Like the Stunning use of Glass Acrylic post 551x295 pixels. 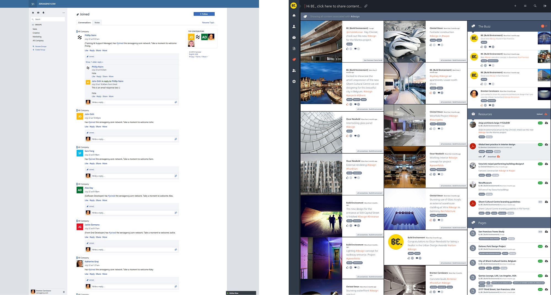click(431, 220)
